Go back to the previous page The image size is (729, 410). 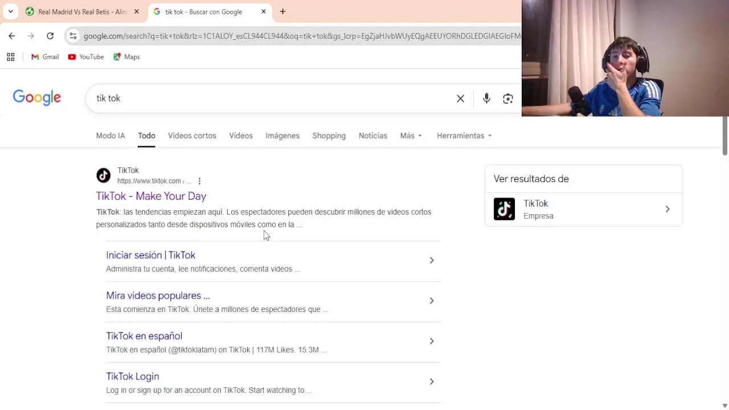click(12, 36)
